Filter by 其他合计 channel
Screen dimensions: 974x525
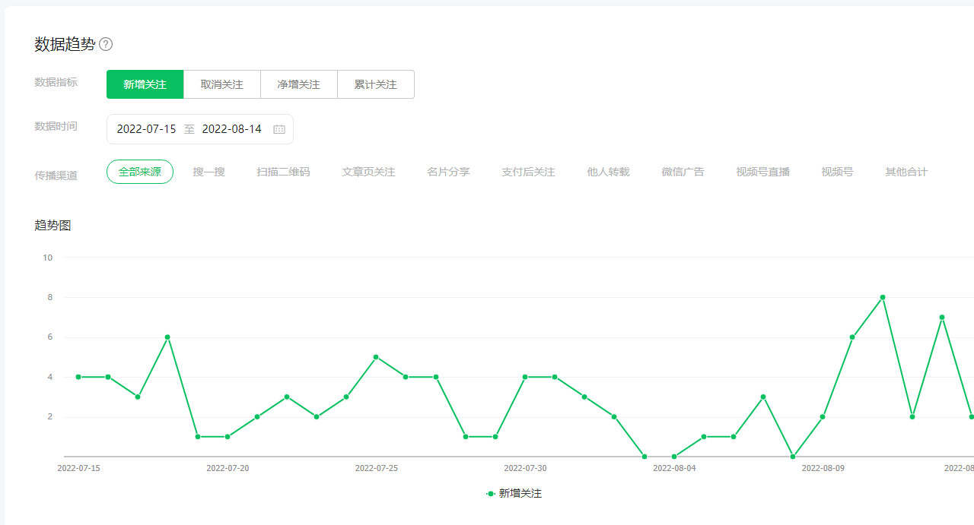[x=906, y=172]
